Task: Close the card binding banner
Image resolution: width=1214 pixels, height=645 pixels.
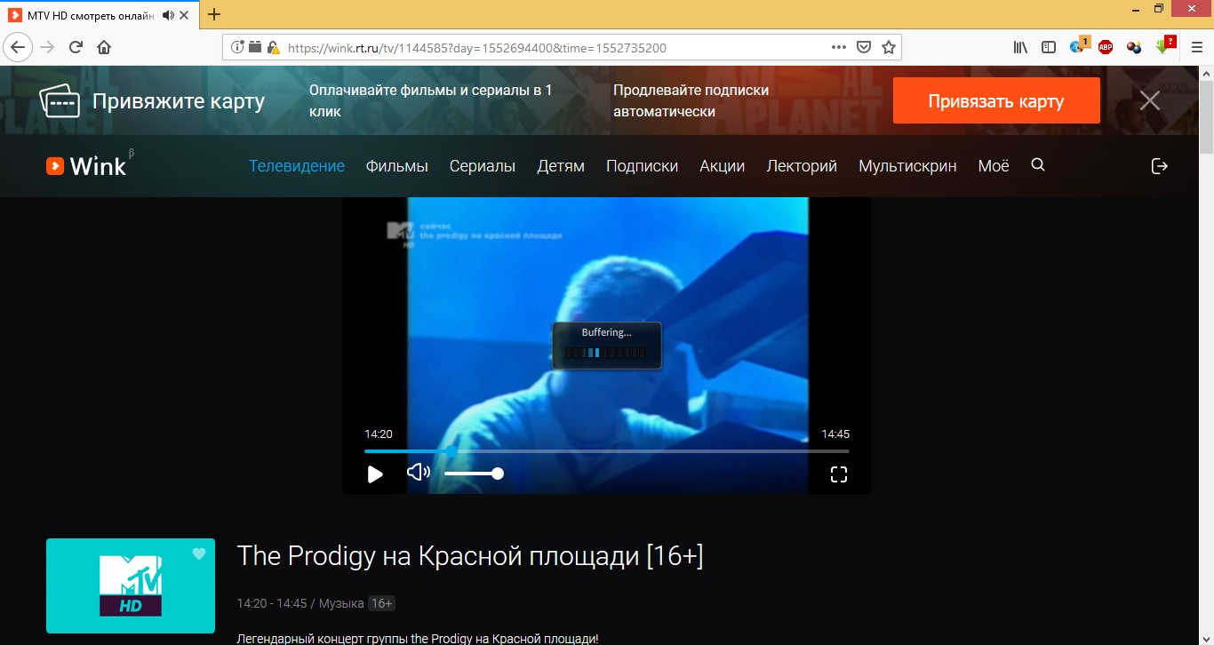Action: click(1150, 100)
